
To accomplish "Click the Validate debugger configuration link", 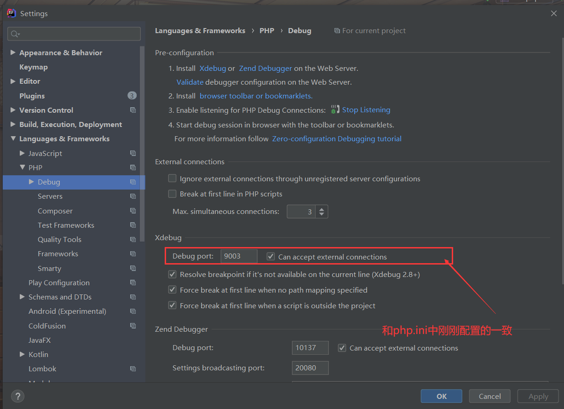I will click(190, 82).
